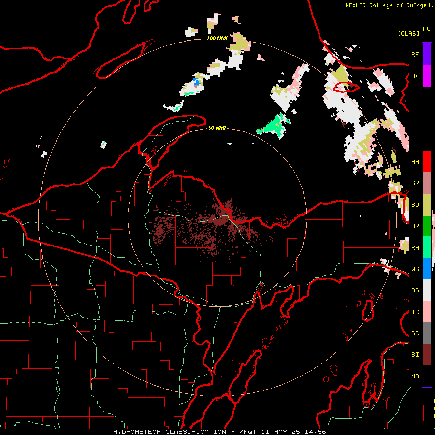435x435 pixels.
Task: Click the brown BI legend color swatch
Action: (x=427, y=355)
